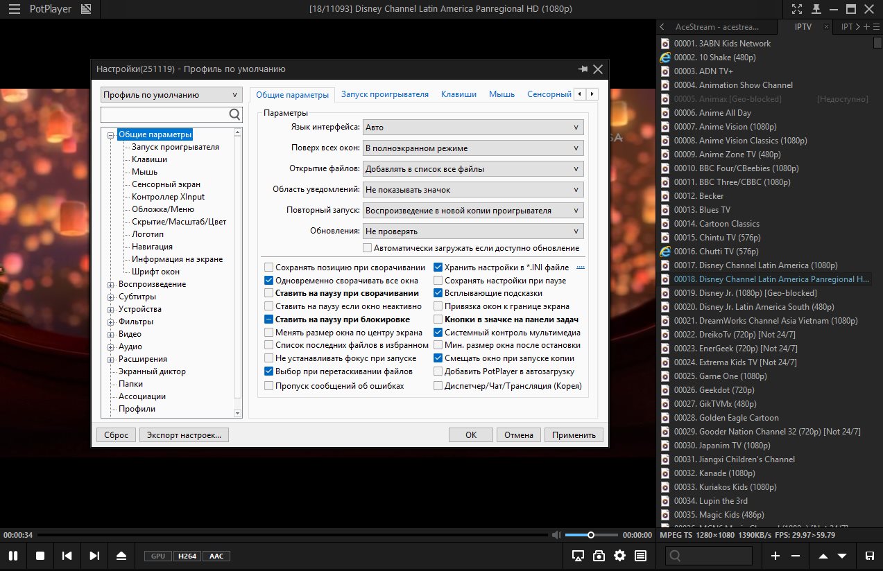
Task: Click the stop playback icon
Action: pyautogui.click(x=40, y=556)
